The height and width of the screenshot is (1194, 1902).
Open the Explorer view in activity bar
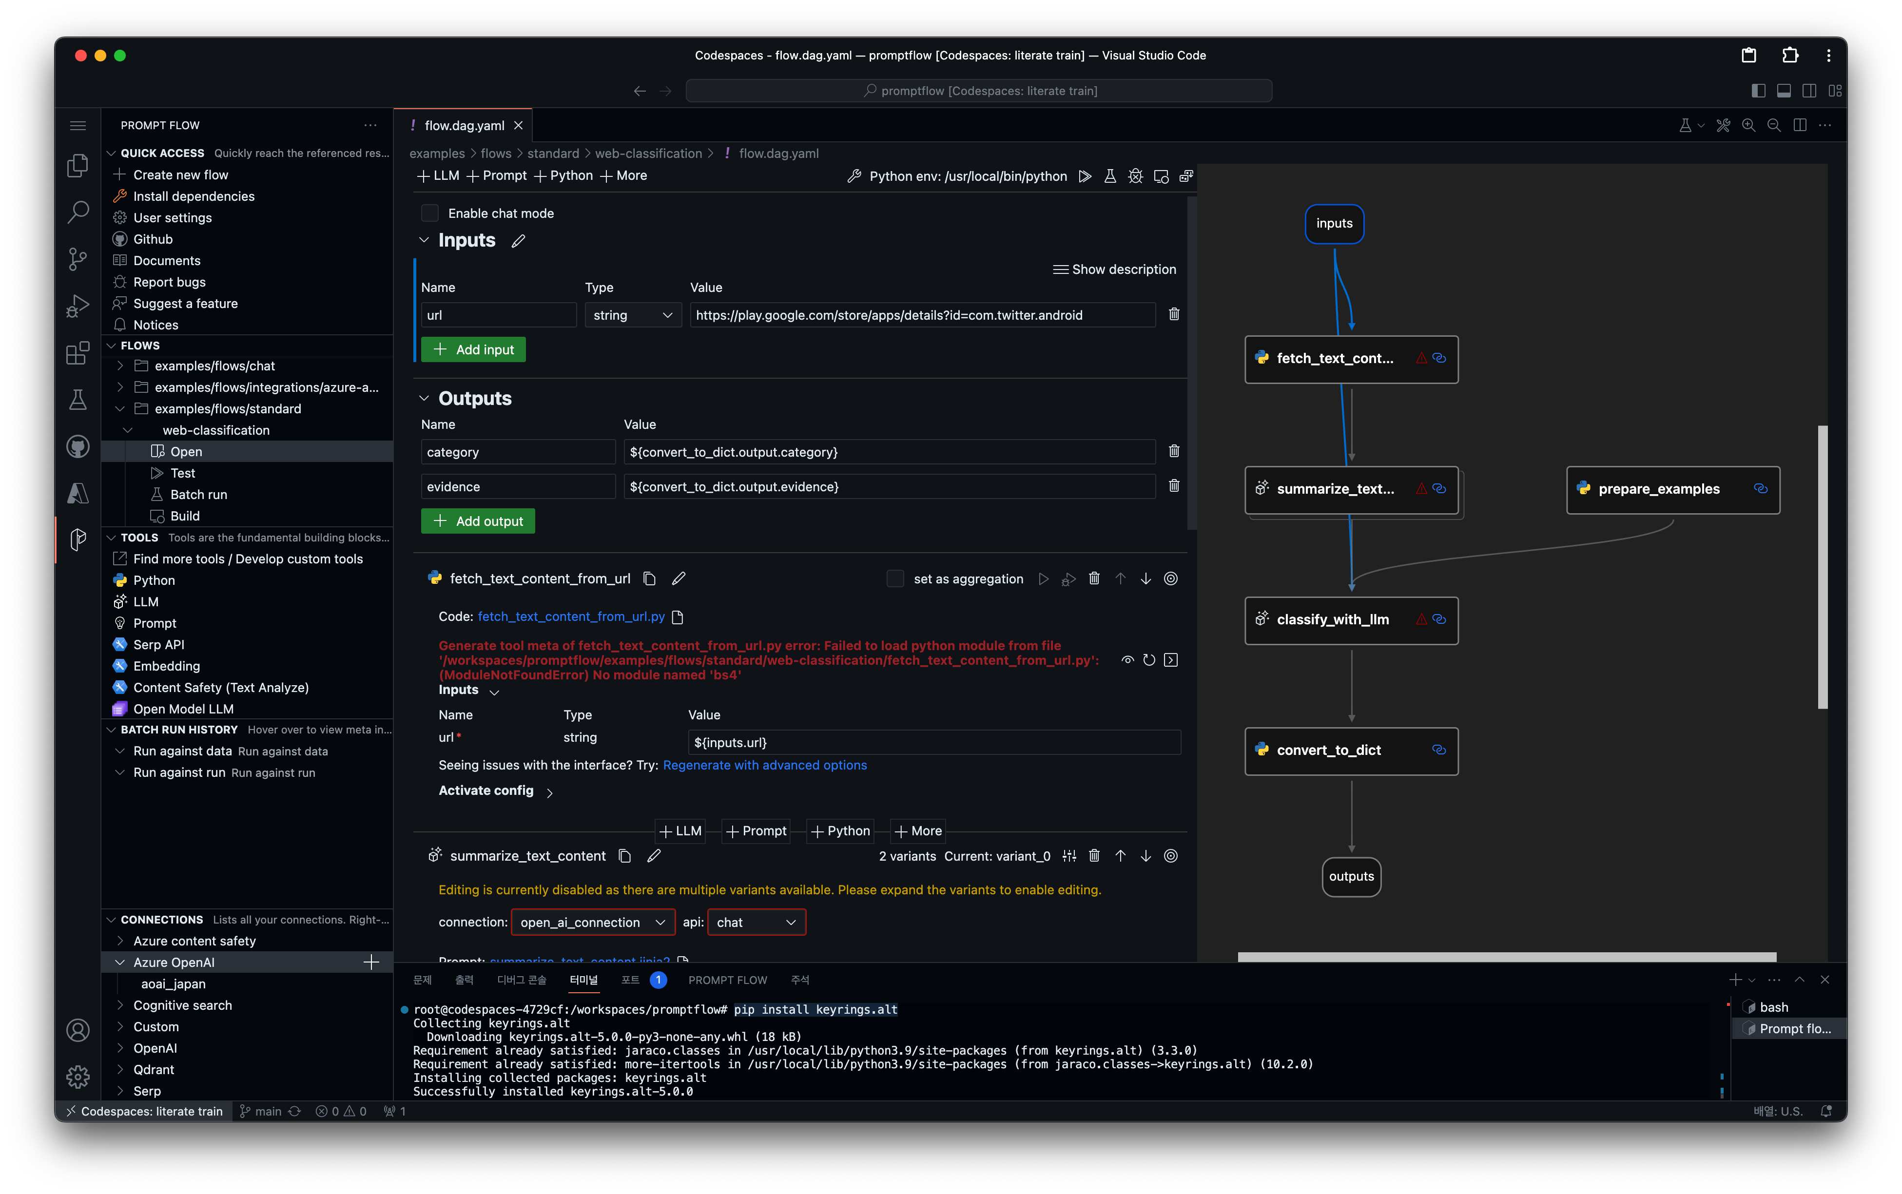[78, 165]
